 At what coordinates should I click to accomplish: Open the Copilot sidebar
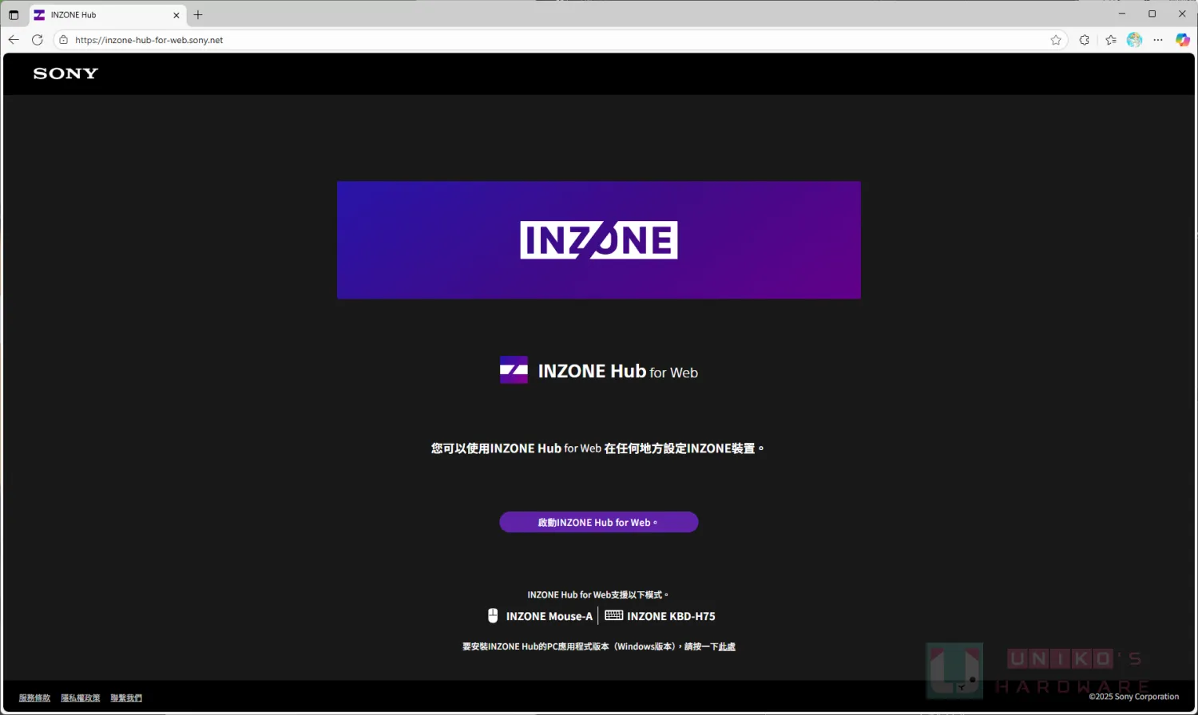click(x=1182, y=40)
